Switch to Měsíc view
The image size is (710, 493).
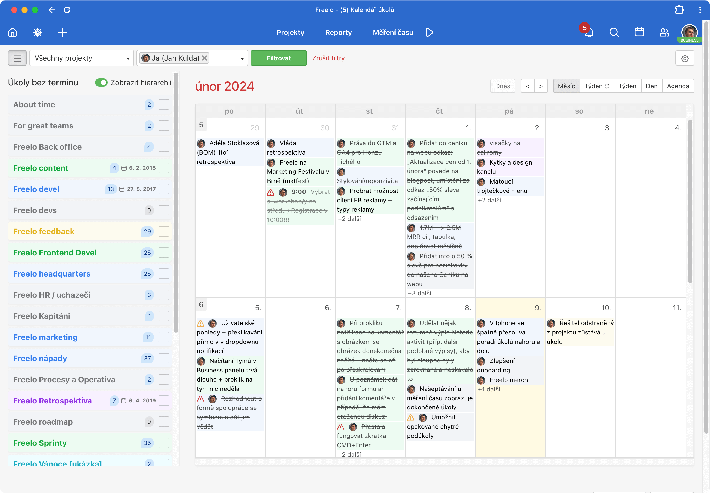click(x=566, y=86)
